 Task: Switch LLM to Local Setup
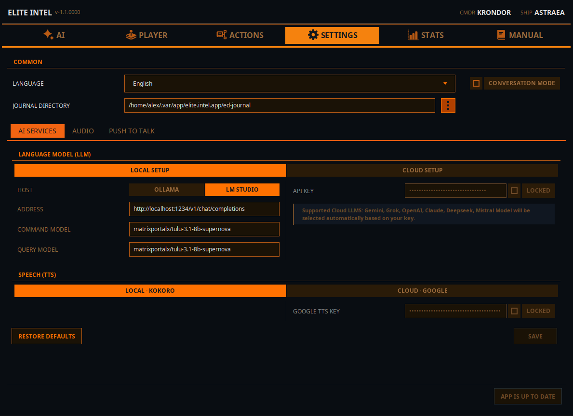(x=150, y=170)
